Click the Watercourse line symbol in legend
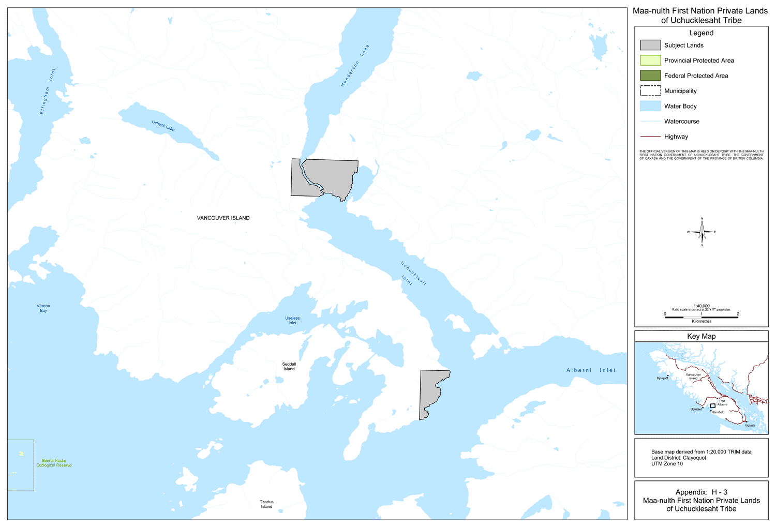Viewport: 776px width, 528px height. pos(650,122)
